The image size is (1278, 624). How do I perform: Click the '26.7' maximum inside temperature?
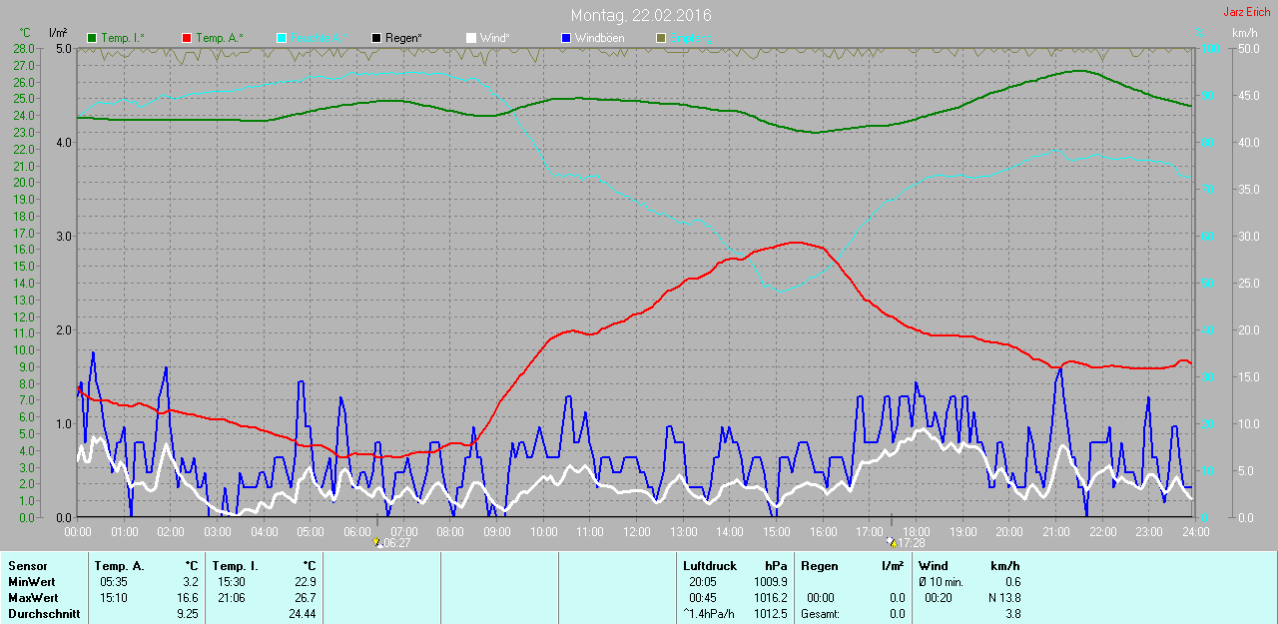(305, 598)
